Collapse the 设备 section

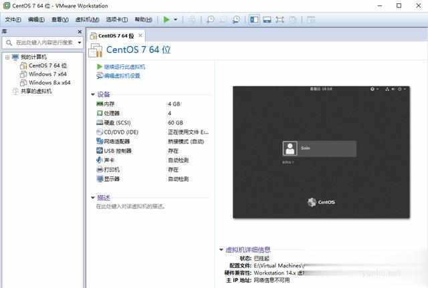93,94
